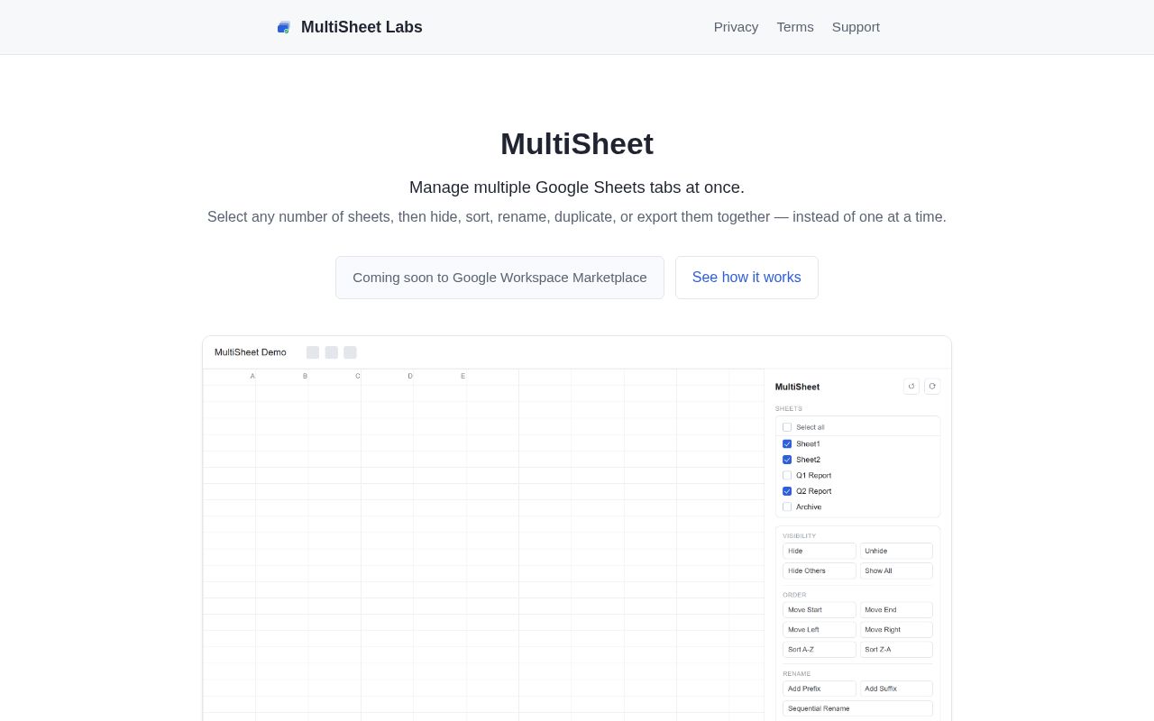Click the See how it works button

point(746,278)
